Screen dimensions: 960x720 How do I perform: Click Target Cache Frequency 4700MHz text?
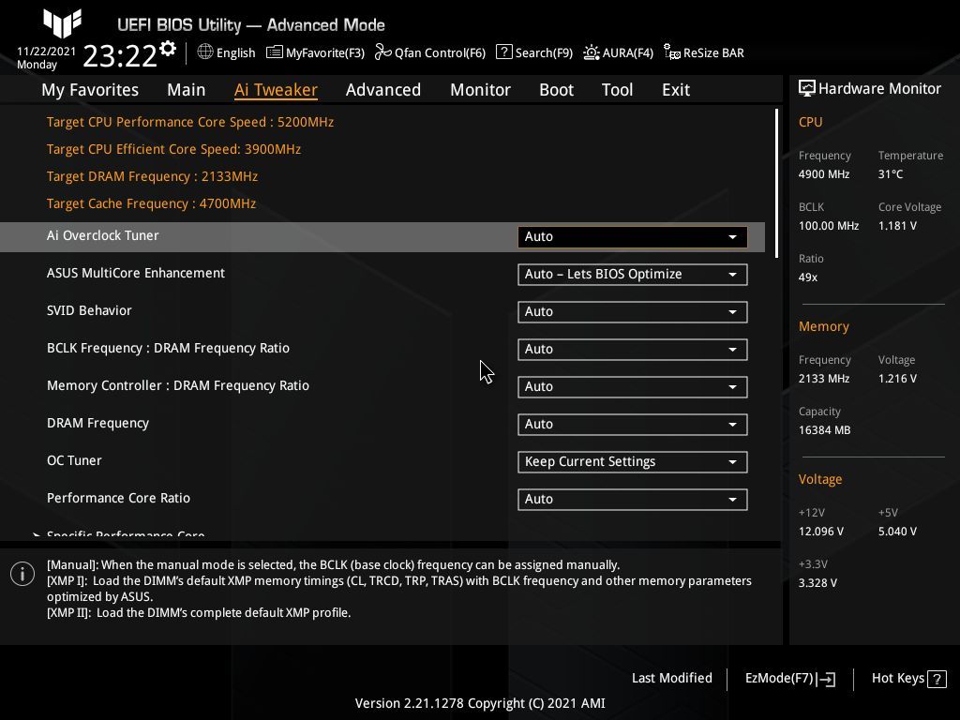(x=151, y=203)
